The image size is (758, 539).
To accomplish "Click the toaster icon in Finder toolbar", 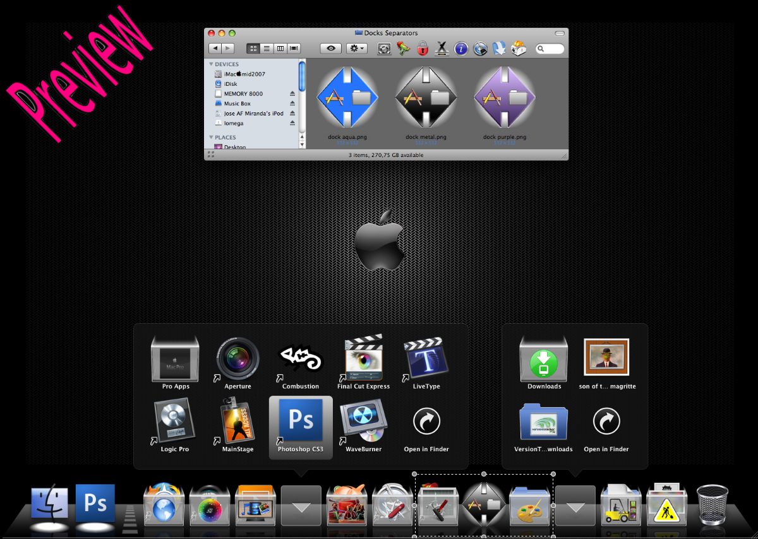I will pos(519,49).
